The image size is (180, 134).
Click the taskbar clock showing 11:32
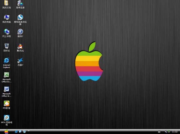click(x=175, y=132)
